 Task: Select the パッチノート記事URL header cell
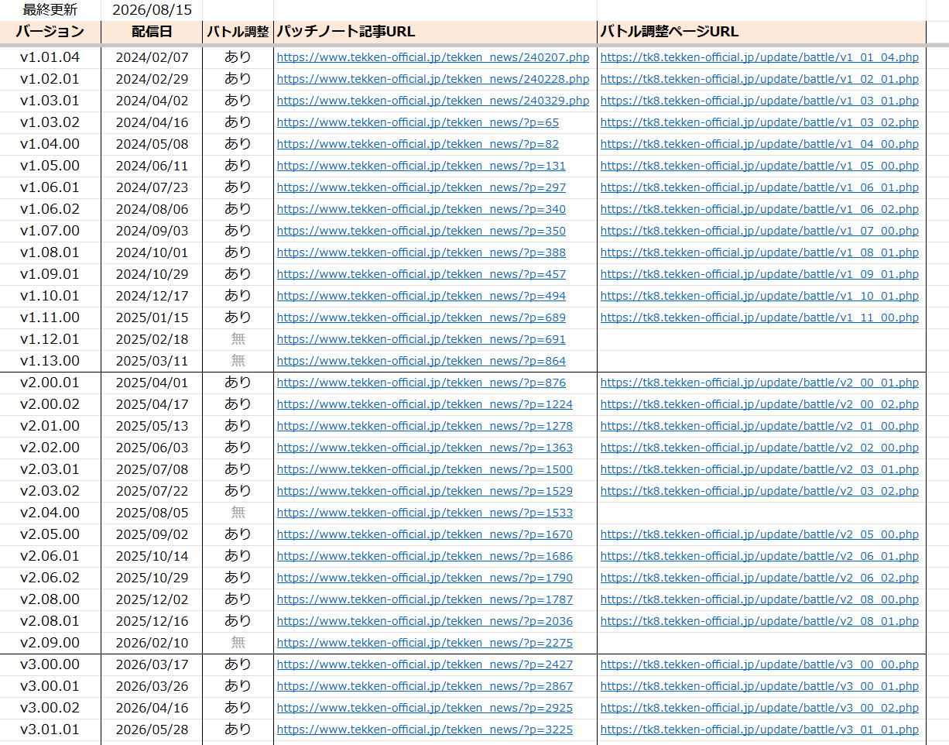pos(435,32)
